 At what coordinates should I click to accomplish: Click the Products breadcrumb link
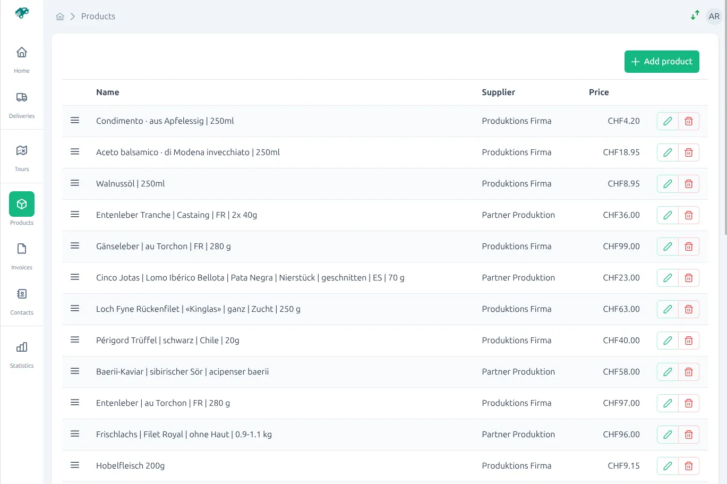tap(98, 16)
